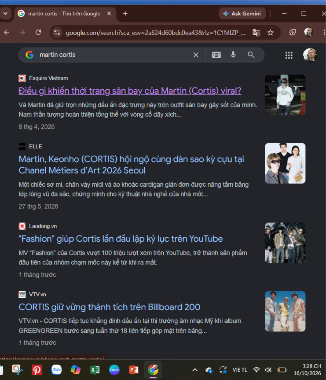Open the tab search dropdown chevron
Image resolution: width=326 pixels, height=380 pixels.
(5, 14)
